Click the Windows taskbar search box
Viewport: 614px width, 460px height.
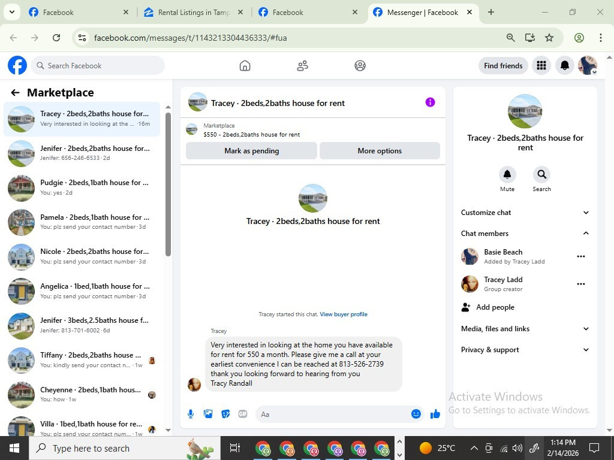[125, 448]
